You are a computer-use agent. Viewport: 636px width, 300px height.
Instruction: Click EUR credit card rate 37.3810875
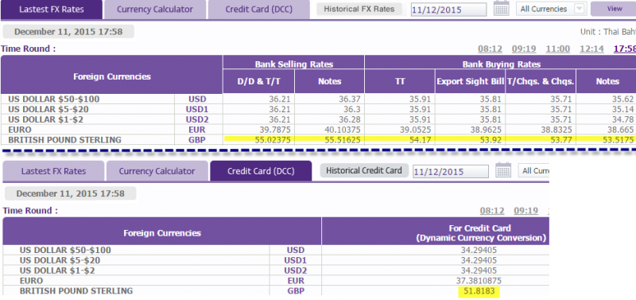(x=479, y=281)
